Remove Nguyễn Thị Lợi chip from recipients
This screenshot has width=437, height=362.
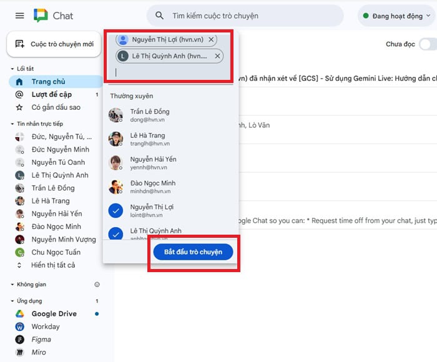coord(211,39)
